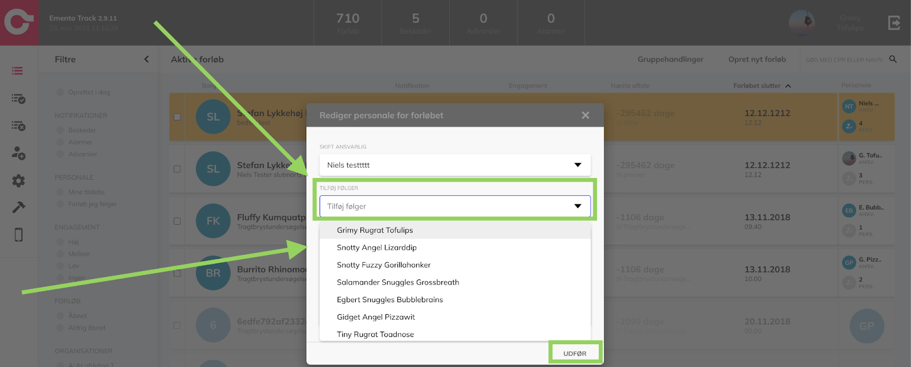Viewport: 911px width, 367px height.
Task: Click the mobile phone sidebar icon
Action: tap(18, 234)
